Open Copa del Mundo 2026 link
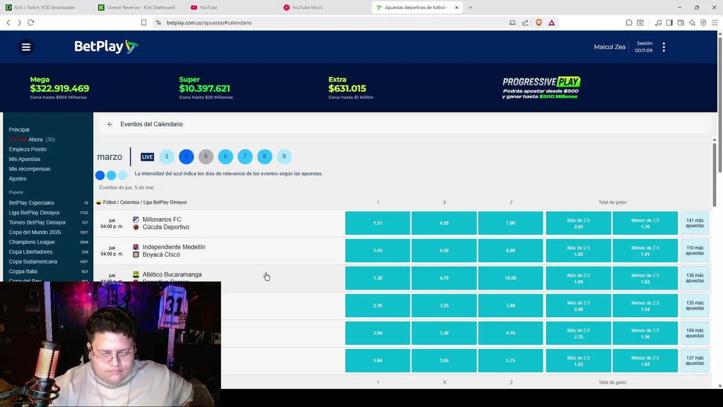The image size is (723, 407). [35, 232]
